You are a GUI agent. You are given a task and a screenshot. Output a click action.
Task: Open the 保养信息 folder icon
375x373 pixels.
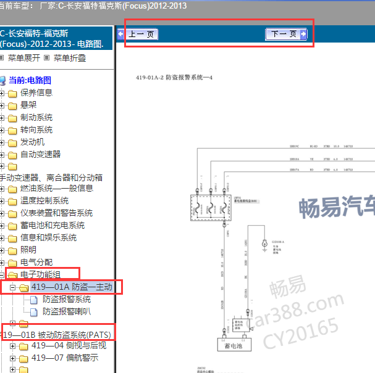click(x=12, y=94)
